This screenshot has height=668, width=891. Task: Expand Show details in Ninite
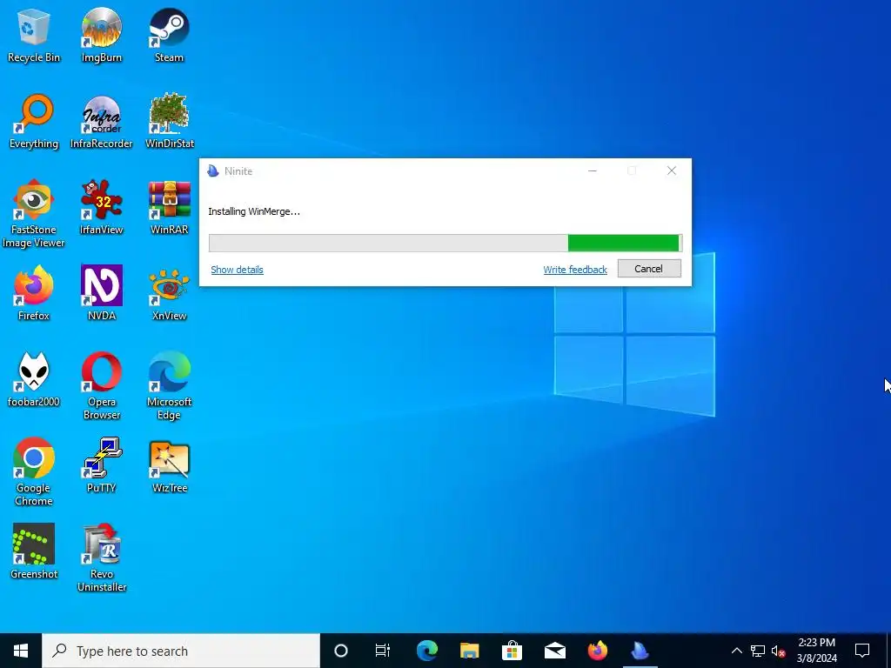pyautogui.click(x=237, y=270)
